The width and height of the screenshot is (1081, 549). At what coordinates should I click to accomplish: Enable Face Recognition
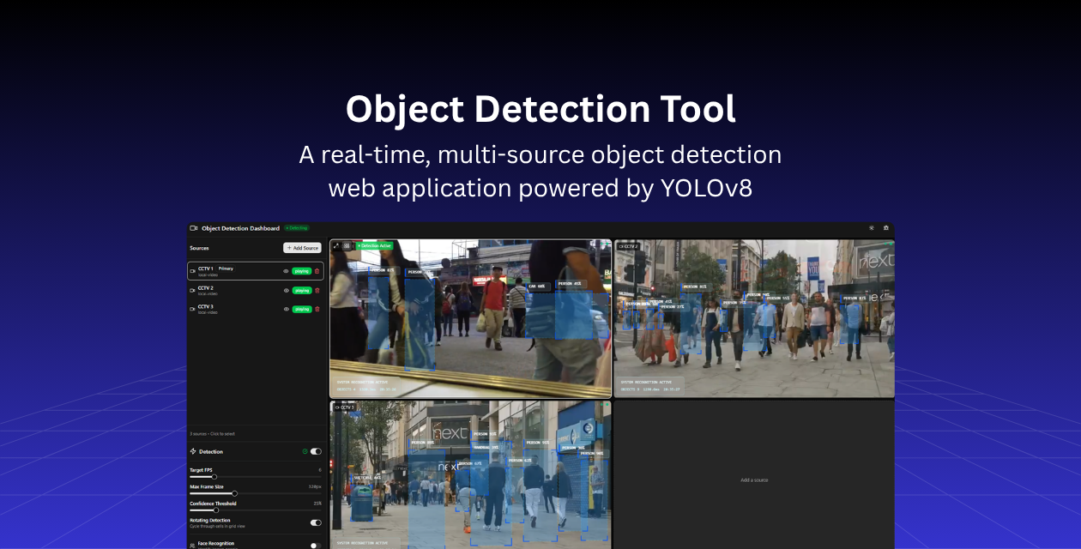tap(316, 544)
